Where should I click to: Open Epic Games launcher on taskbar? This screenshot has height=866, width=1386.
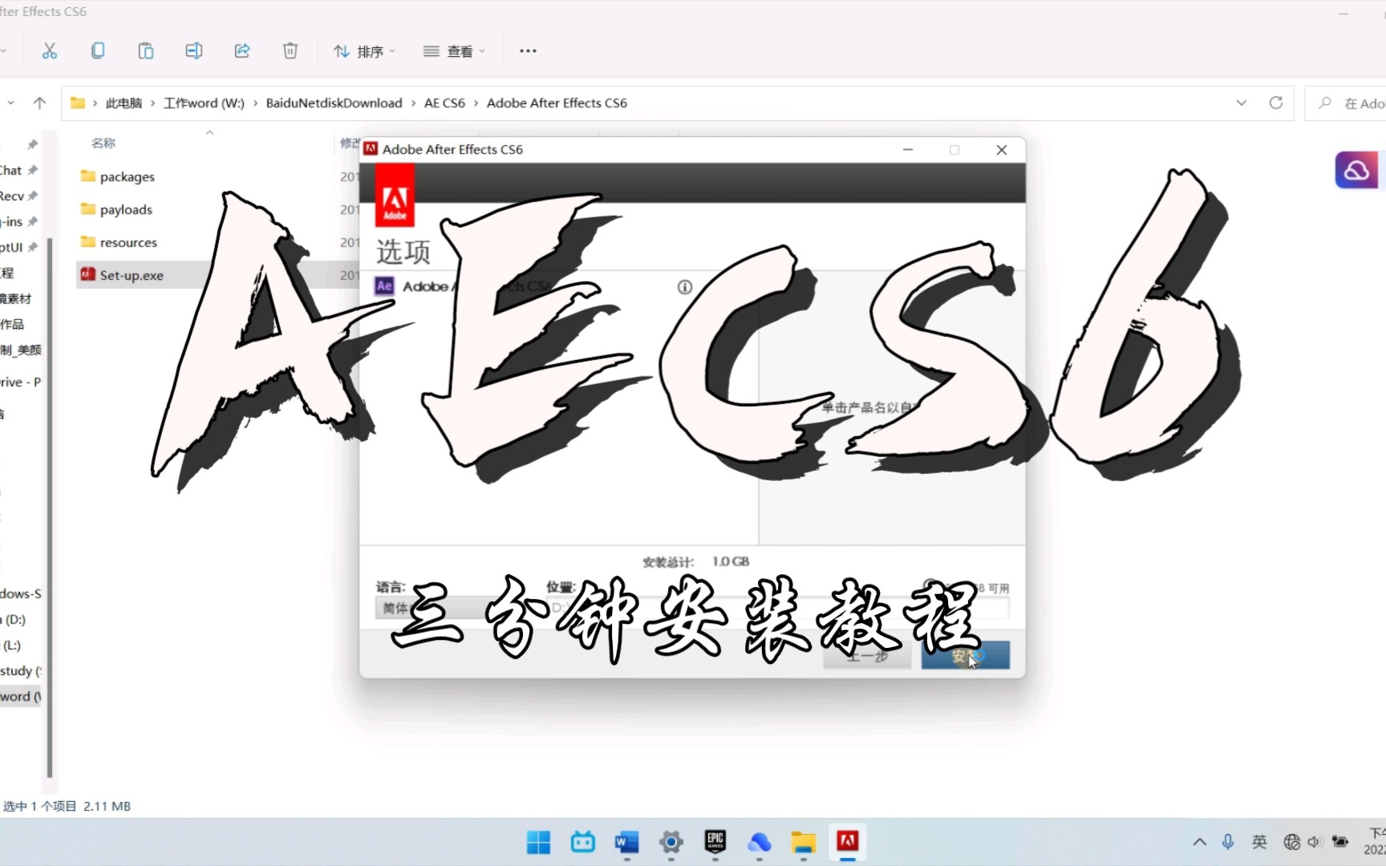(x=715, y=842)
